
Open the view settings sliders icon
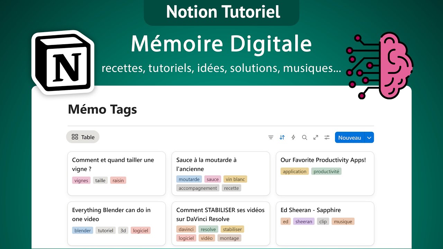pyautogui.click(x=327, y=137)
